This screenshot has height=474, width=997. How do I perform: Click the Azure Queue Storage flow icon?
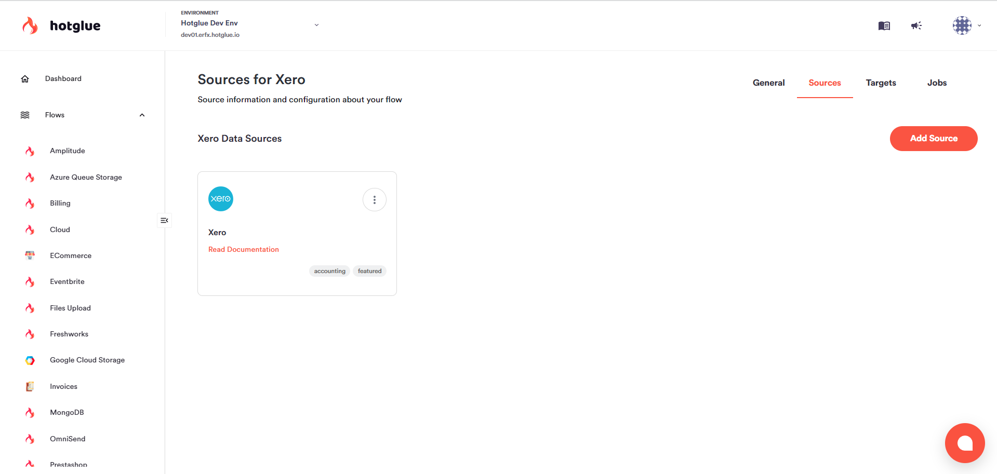pos(30,178)
